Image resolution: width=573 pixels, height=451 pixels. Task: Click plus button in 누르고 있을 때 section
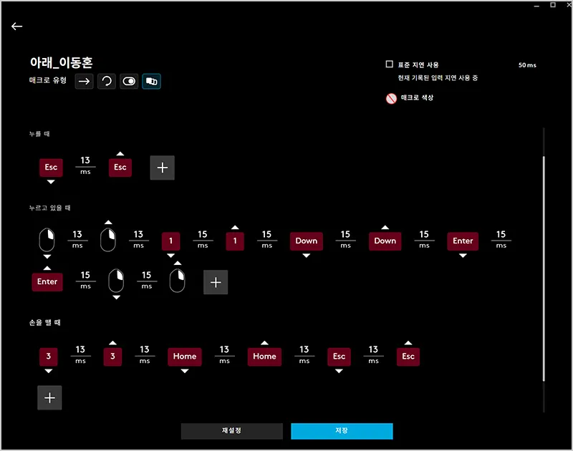point(216,282)
